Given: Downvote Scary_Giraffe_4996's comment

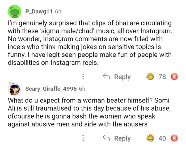Looking at the screenshot, I should coord(174,138).
